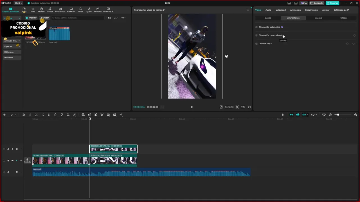The width and height of the screenshot is (360, 202).
Task: Lock the base.mp3 audio track
Action: pos(8,172)
